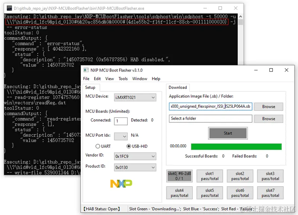This screenshot has height=215, width=298.
Task: Click the NXP MCU Boot Flasher window icon
Action: 86,70
